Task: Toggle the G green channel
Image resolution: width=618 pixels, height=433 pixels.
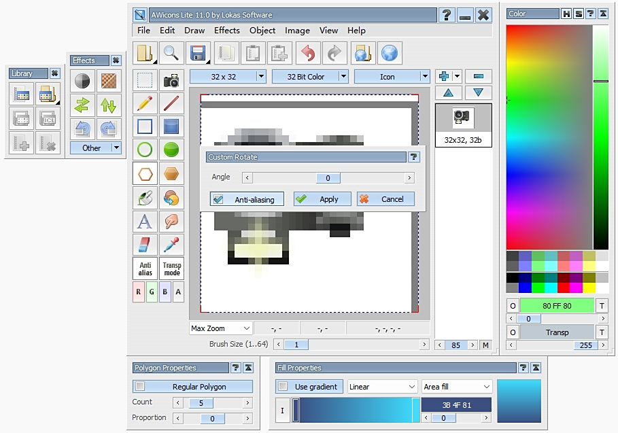Action: [x=152, y=292]
